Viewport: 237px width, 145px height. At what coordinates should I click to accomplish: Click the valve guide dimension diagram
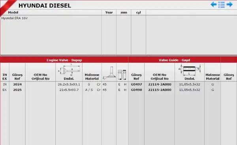[190, 70]
